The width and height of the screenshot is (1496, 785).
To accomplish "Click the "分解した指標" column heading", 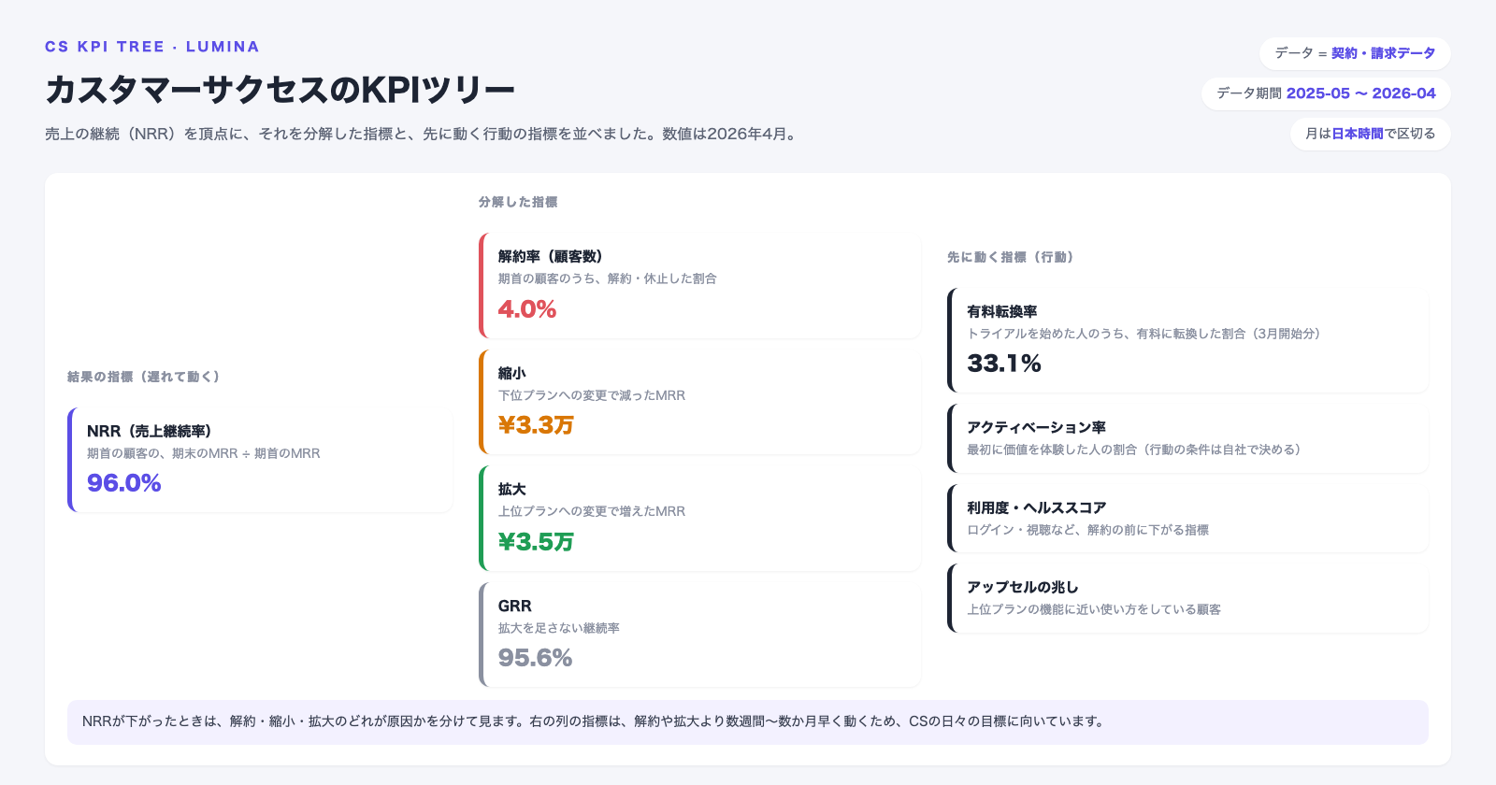I will [x=518, y=202].
